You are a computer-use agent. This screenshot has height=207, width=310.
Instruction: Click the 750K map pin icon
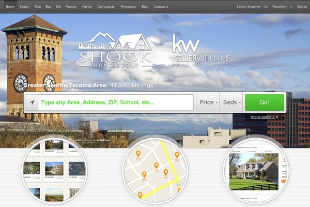click(156, 166)
